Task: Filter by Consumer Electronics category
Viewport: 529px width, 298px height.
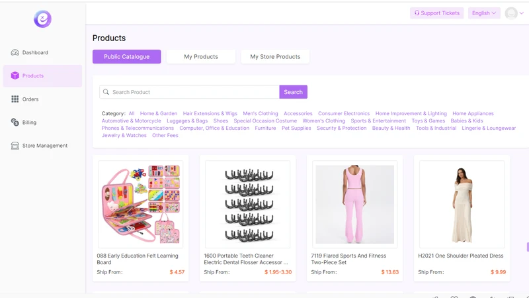Action: pyautogui.click(x=344, y=113)
